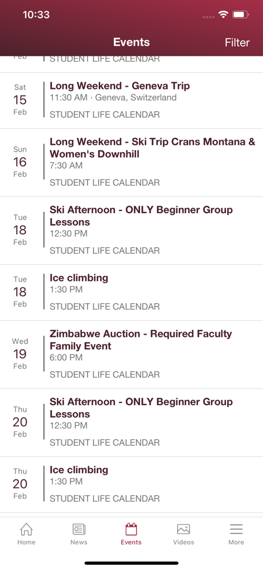263x570 pixels.
Task: Open the Videos tab icon
Action: pyautogui.click(x=183, y=529)
